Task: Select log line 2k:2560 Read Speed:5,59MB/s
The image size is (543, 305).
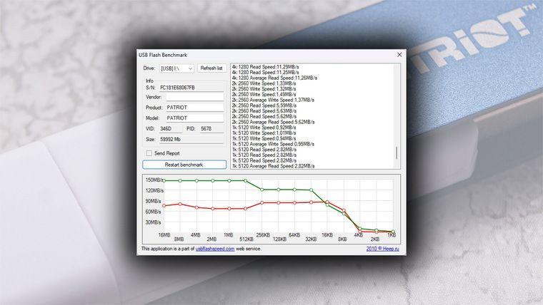Action: point(264,105)
